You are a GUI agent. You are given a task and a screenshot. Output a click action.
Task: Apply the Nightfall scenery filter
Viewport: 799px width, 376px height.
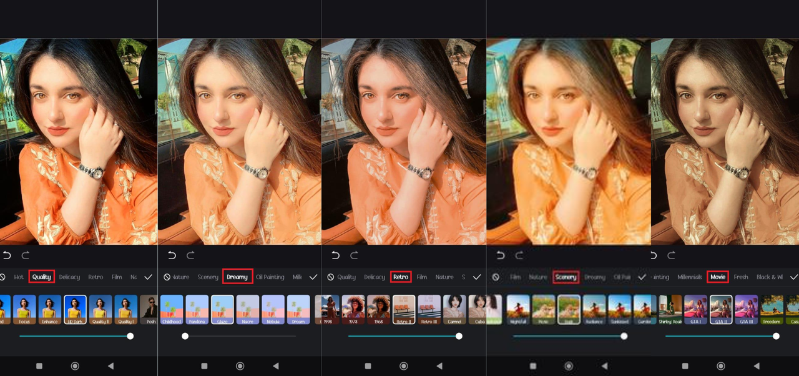[x=518, y=310]
